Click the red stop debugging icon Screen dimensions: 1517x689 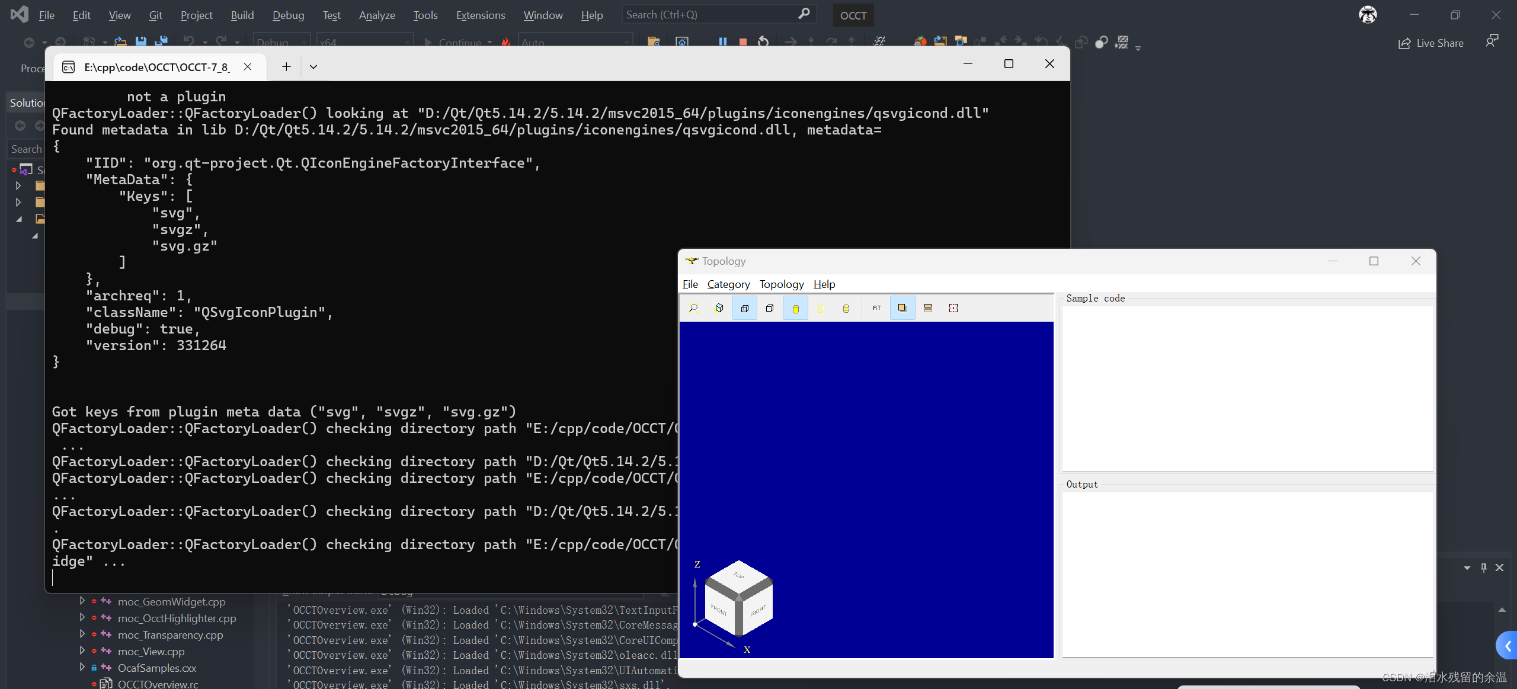tap(743, 42)
